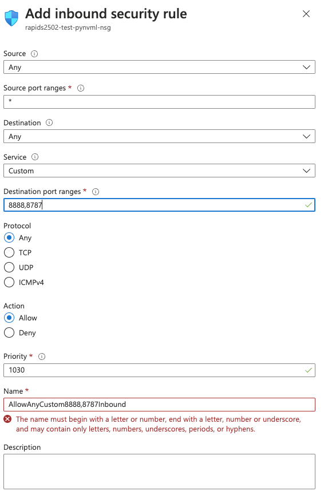This screenshot has height=491, width=324.
Task: Click the red error icon under Name
Action: pyautogui.click(x=8, y=419)
